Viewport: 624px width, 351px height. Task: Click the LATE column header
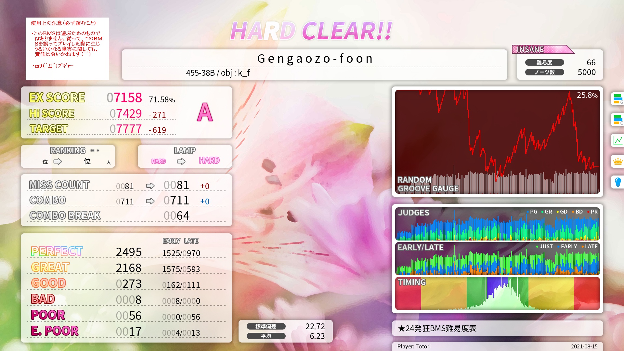pos(191,241)
